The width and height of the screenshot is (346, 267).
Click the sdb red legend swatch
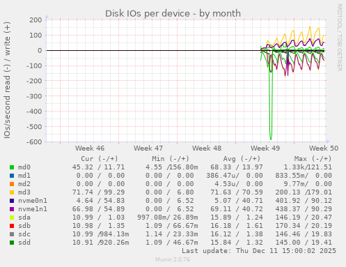tap(12, 226)
